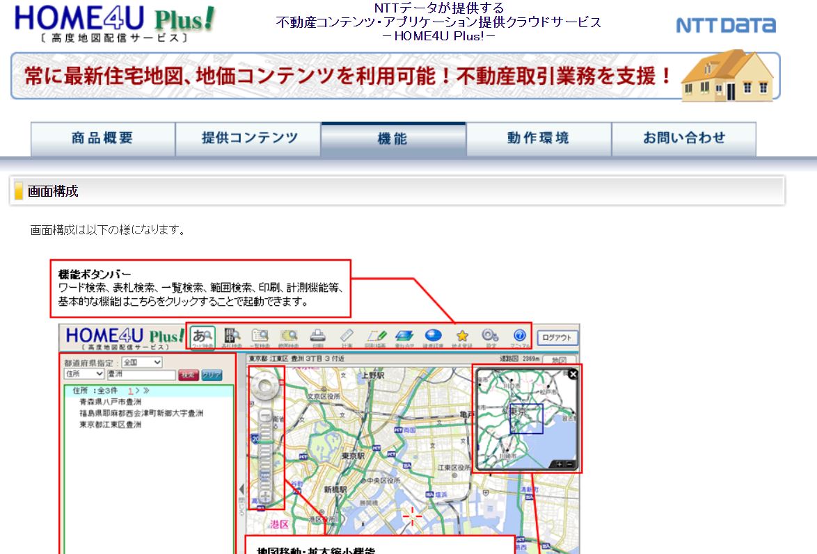This screenshot has width=817, height=554.
Task: Click the 東京駅 label on the map
Action: [354, 455]
